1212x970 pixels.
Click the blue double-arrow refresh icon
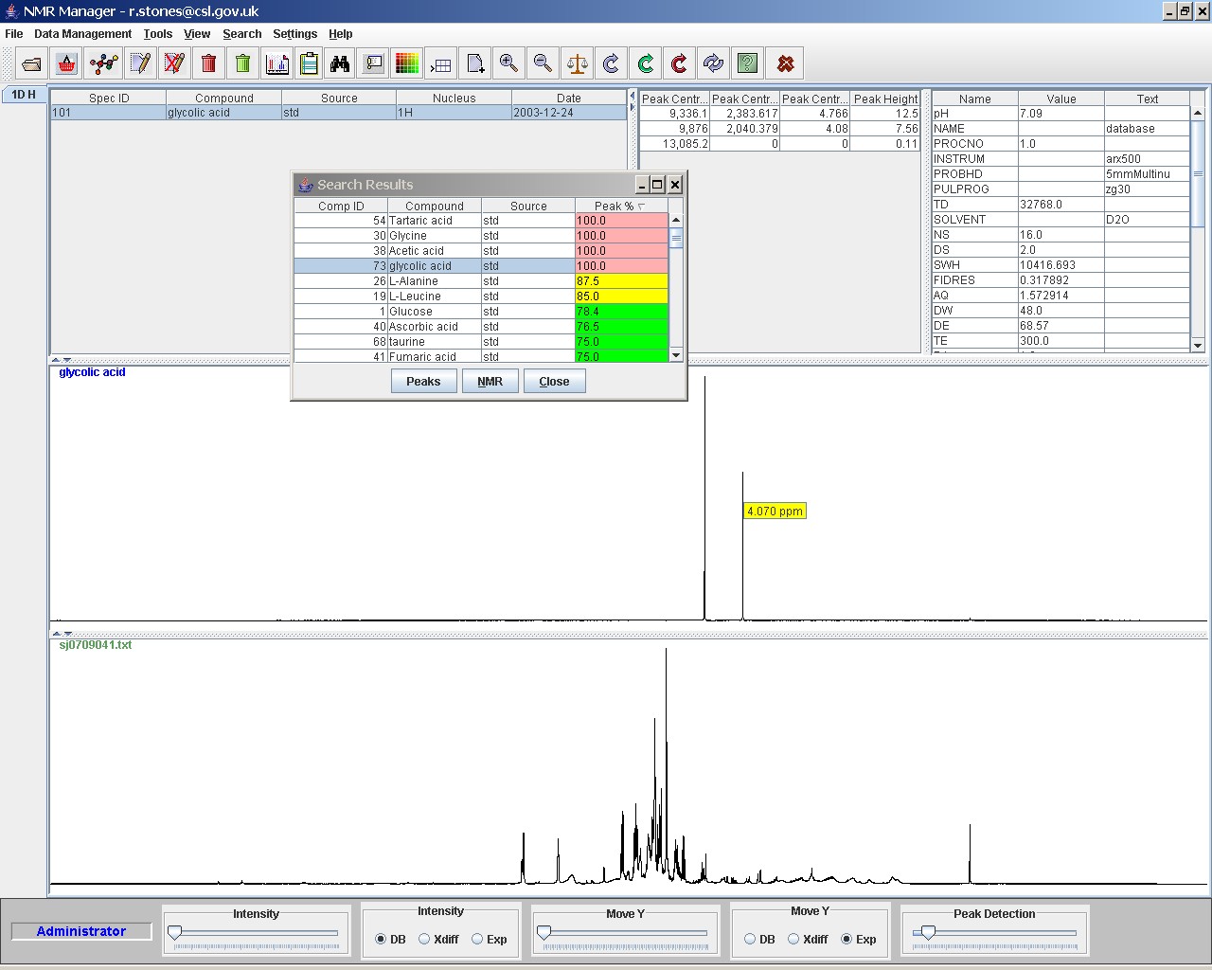pos(713,63)
